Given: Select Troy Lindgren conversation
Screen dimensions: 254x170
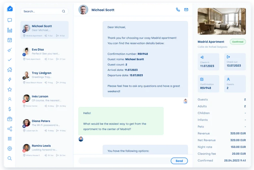Looking at the screenshot, I should tap(44, 77).
